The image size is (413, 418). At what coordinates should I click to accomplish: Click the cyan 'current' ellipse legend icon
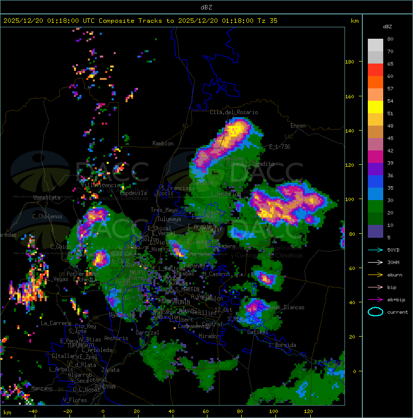coord(375,312)
